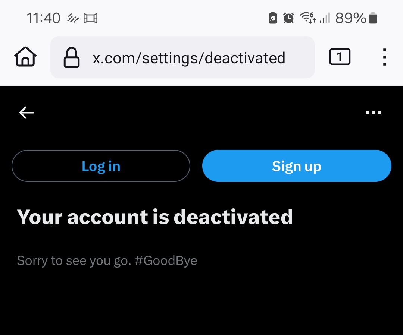The image size is (403, 335).
Task: Tap the diagonal-lines status icon after the time
Action: point(72,18)
